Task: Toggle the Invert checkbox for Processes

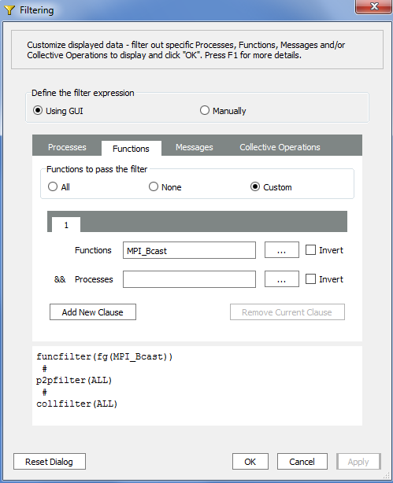Action: tap(310, 278)
